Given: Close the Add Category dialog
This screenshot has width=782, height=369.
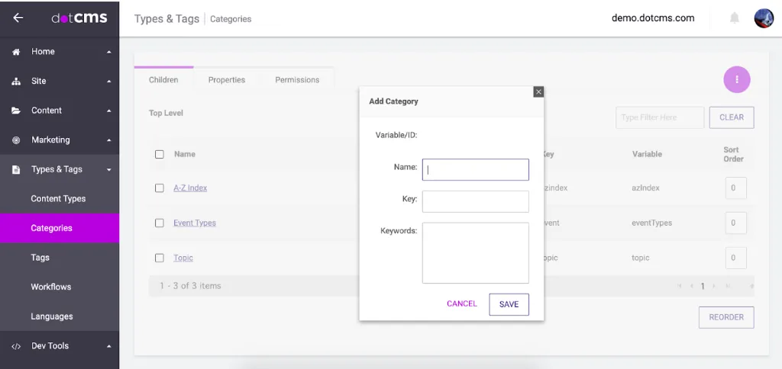Looking at the screenshot, I should coord(538,91).
